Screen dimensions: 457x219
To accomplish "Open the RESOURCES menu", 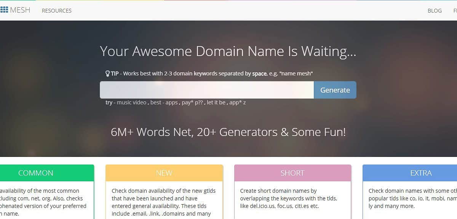I will 57,11.
